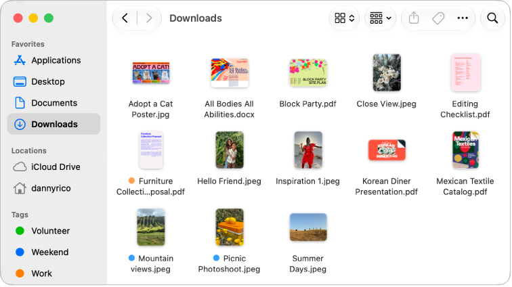Click the iCloud Drive cloud icon
Image resolution: width=512 pixels, height=287 pixels.
click(20, 167)
